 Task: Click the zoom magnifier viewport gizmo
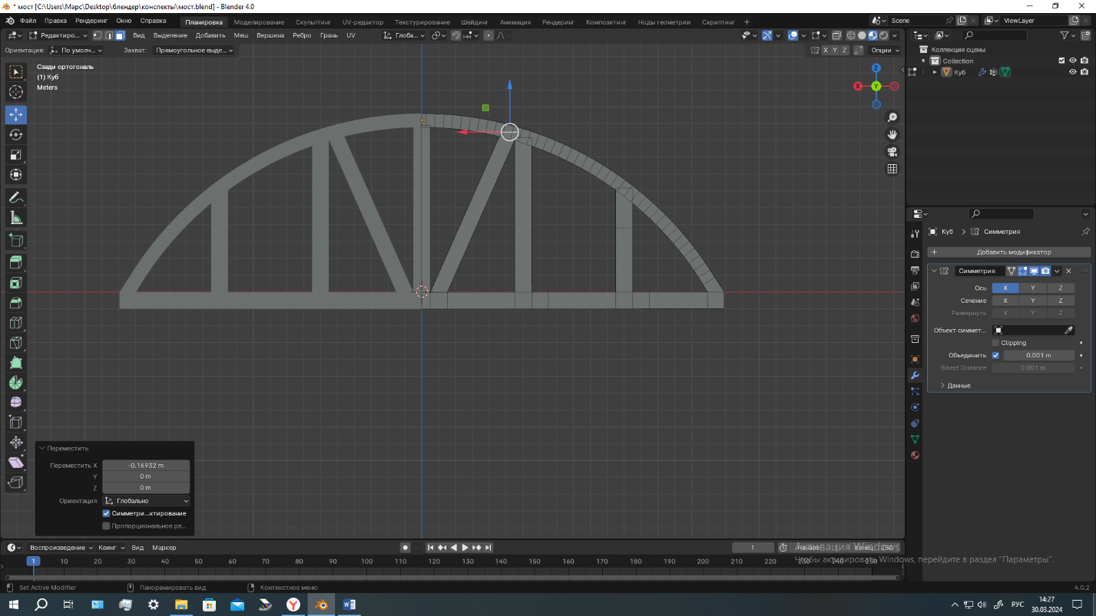pos(892,117)
